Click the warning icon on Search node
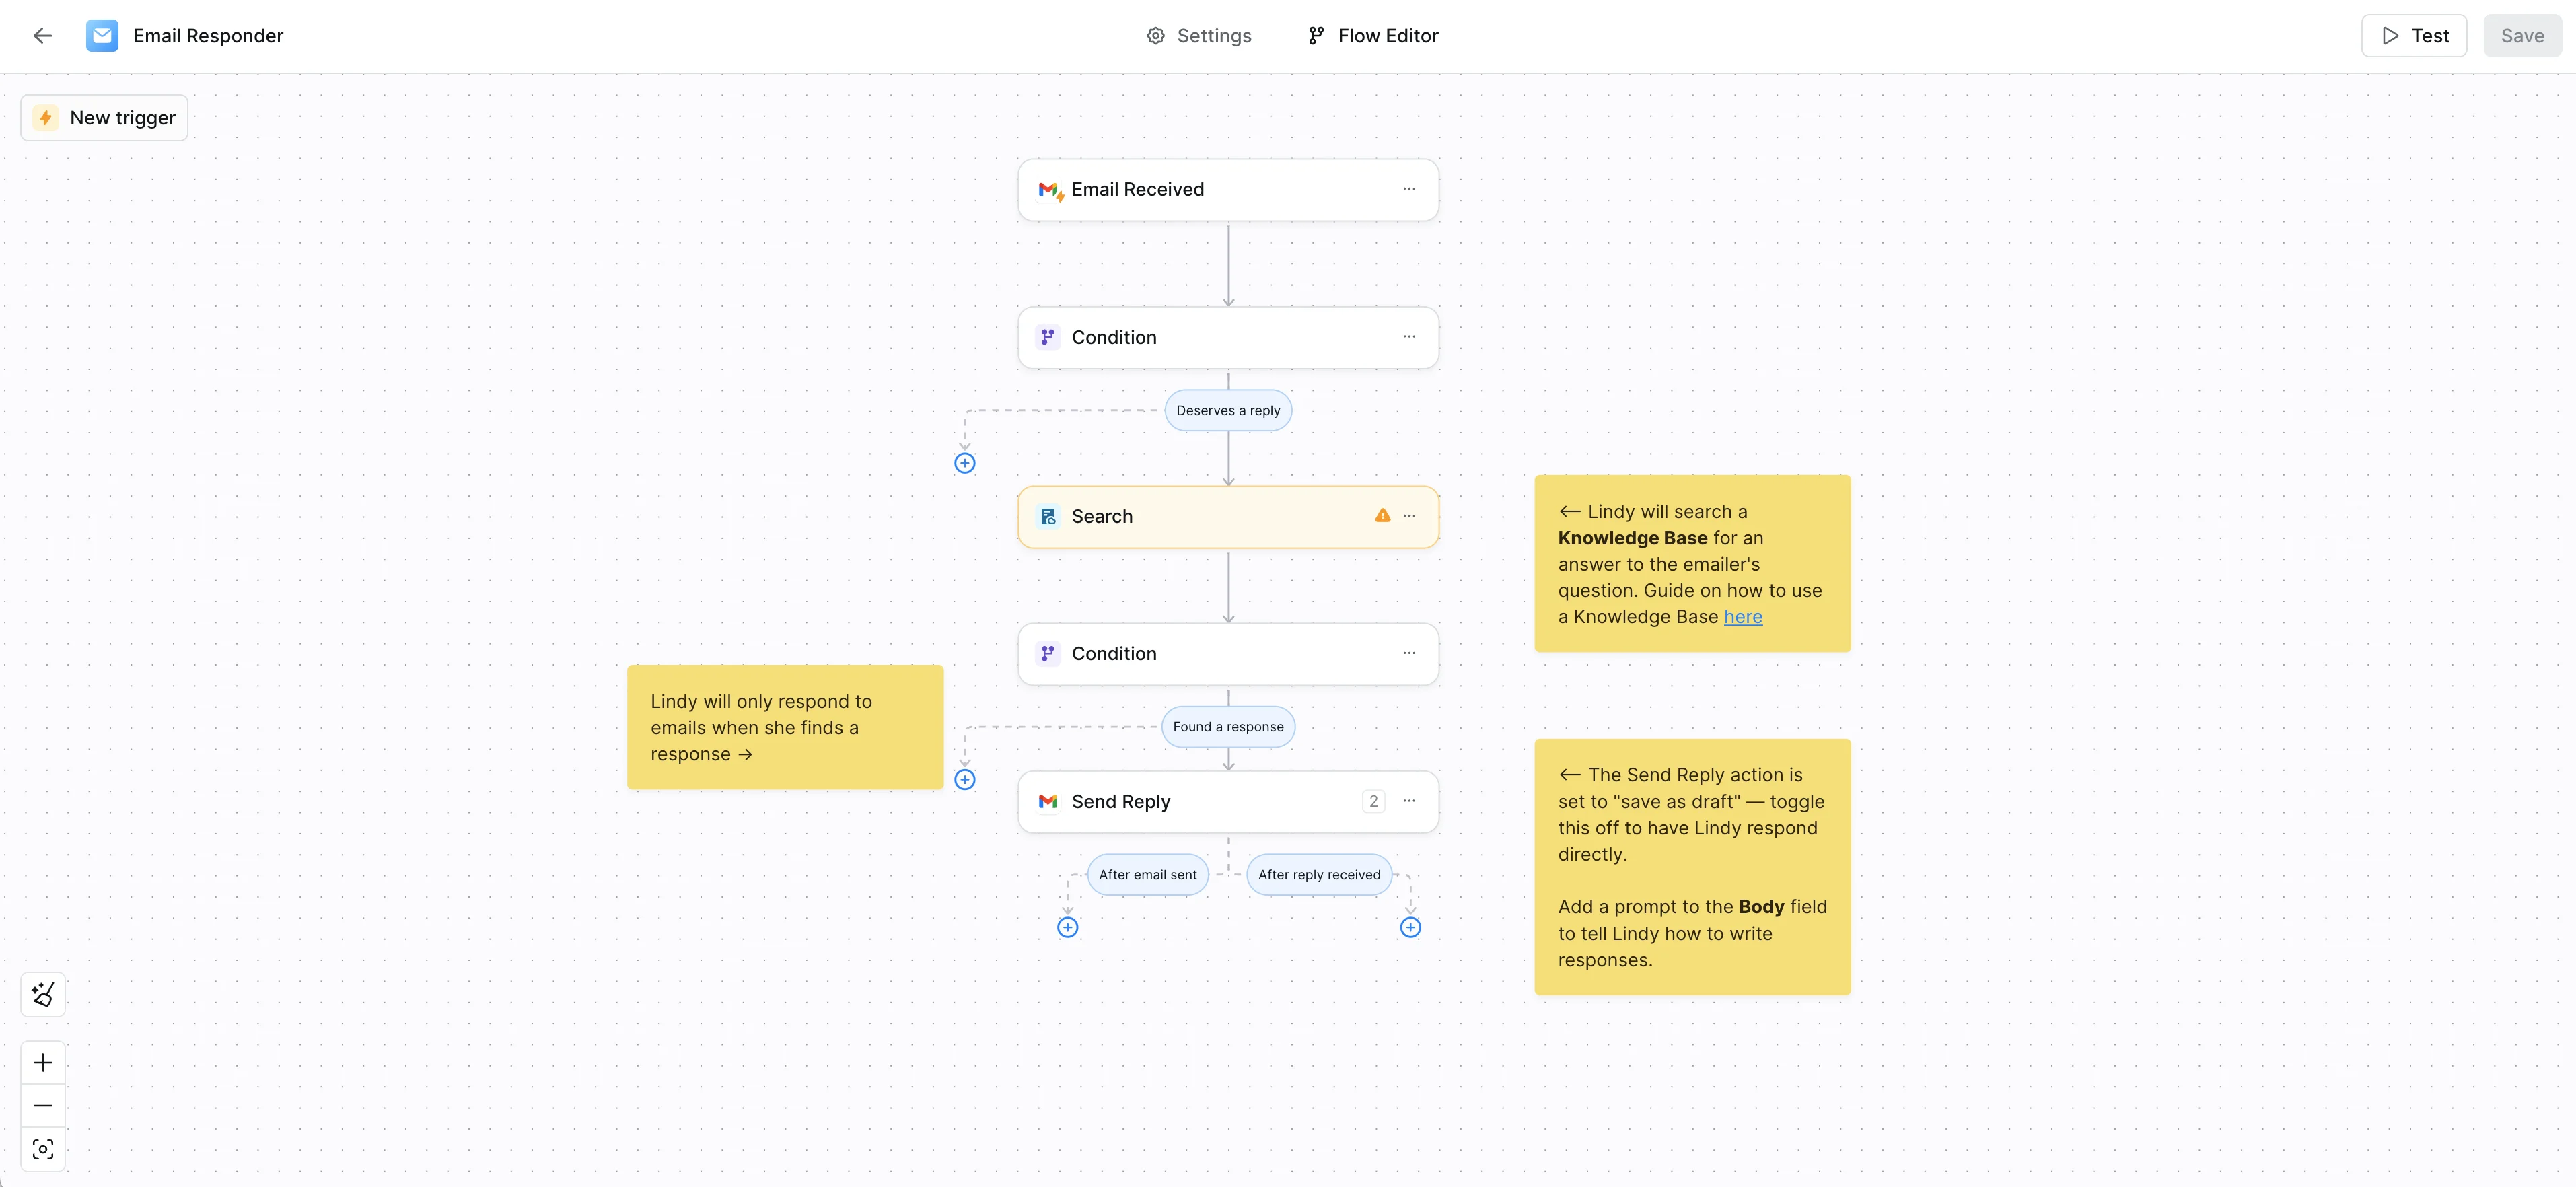 pos(1382,516)
